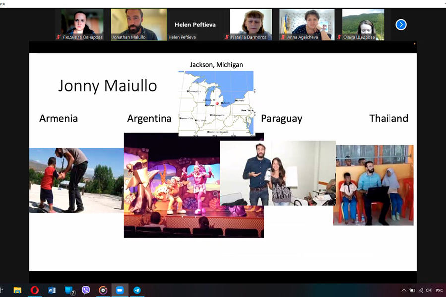Open network settings from the system tray
This screenshot has width=446, height=297.
coord(420,290)
